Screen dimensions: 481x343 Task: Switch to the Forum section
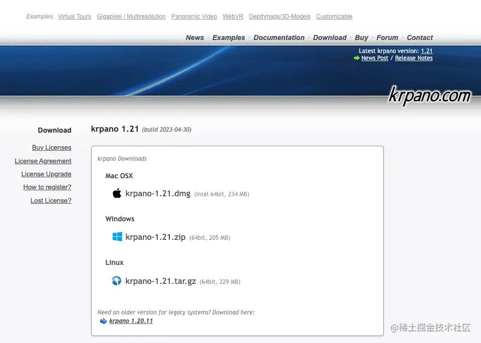(x=387, y=38)
